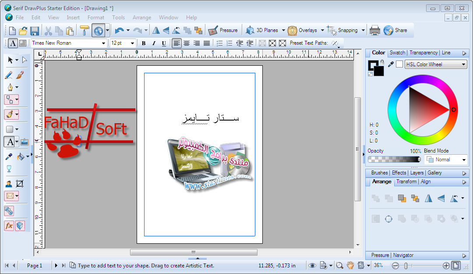Click the Format Painter roller icon
Viewport: 473px width, 274px height.
tap(84, 30)
